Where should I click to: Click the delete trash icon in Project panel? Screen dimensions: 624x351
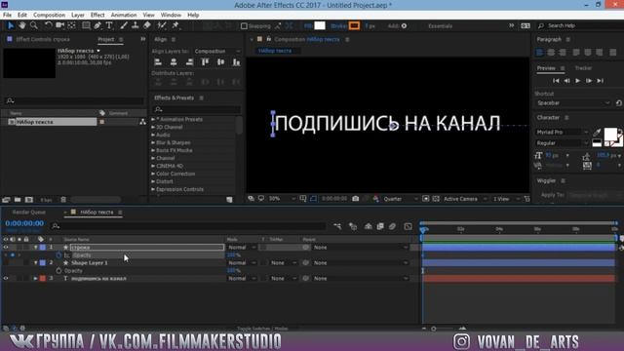63,199
